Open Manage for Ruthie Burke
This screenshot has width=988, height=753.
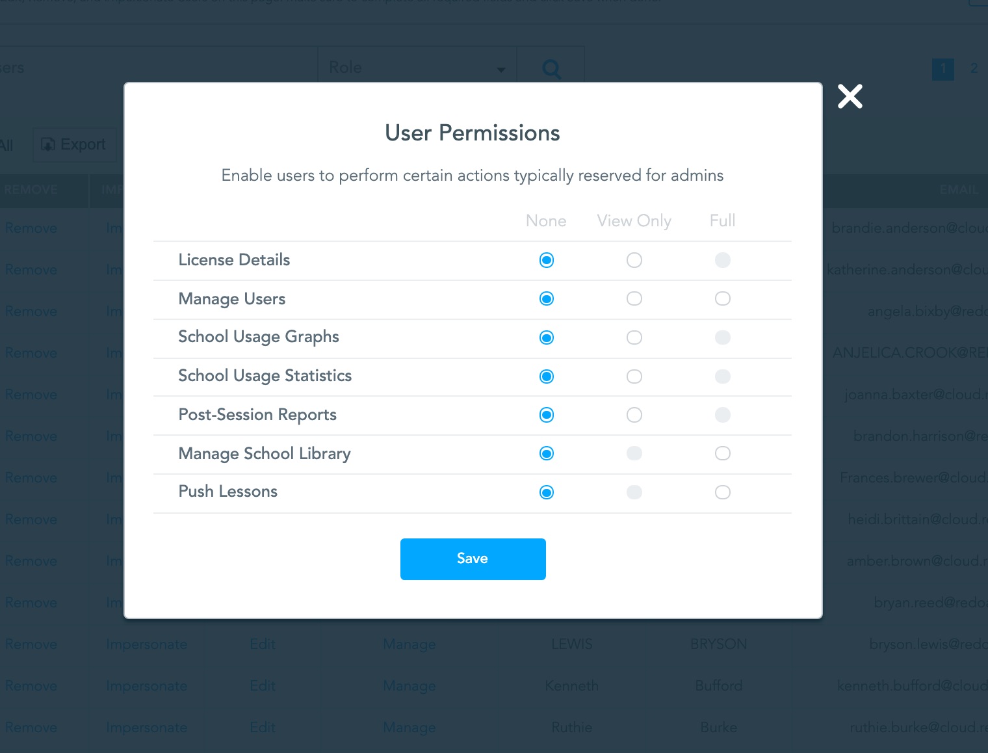[x=409, y=727]
